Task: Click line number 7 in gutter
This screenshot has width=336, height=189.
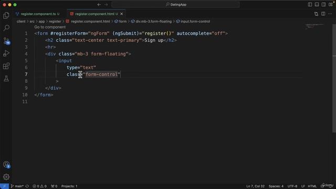Action: point(26,75)
